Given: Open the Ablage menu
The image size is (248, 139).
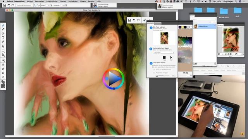Looking at the screenshot, I should point(29,1).
